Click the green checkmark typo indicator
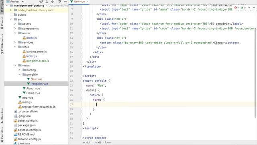Screen dimensions: 257x145 [x=243, y=8]
